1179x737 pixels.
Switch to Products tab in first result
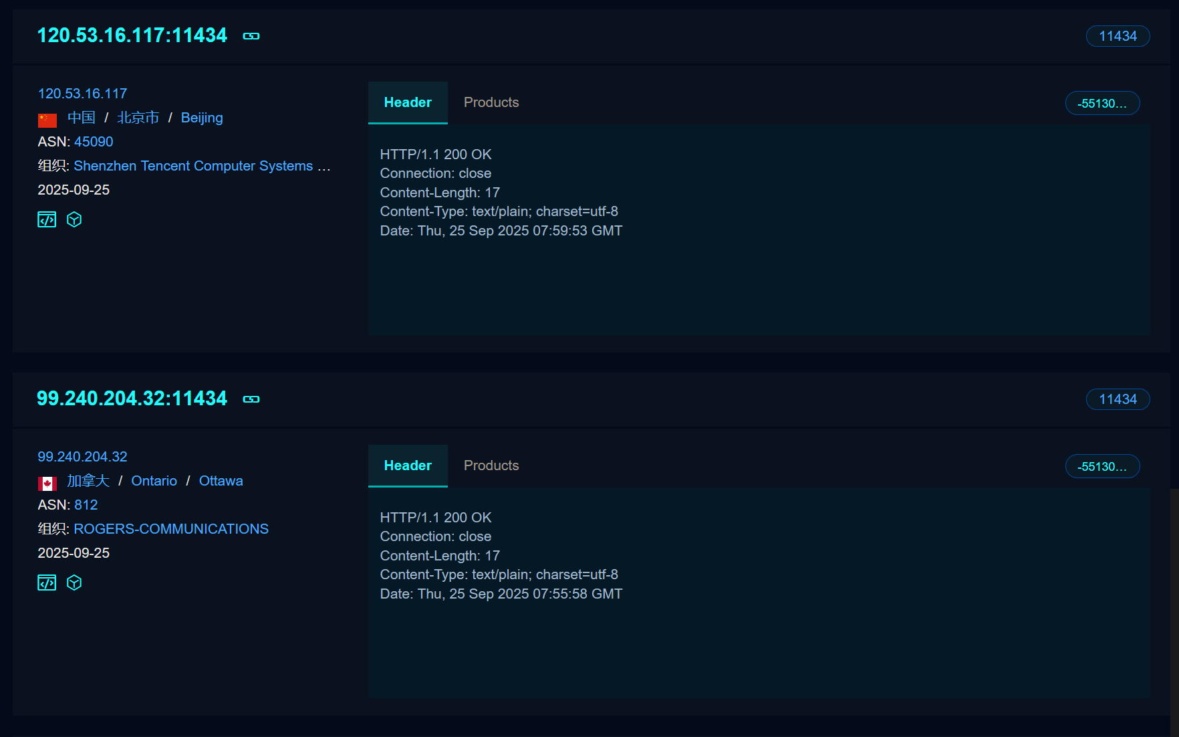pyautogui.click(x=491, y=102)
